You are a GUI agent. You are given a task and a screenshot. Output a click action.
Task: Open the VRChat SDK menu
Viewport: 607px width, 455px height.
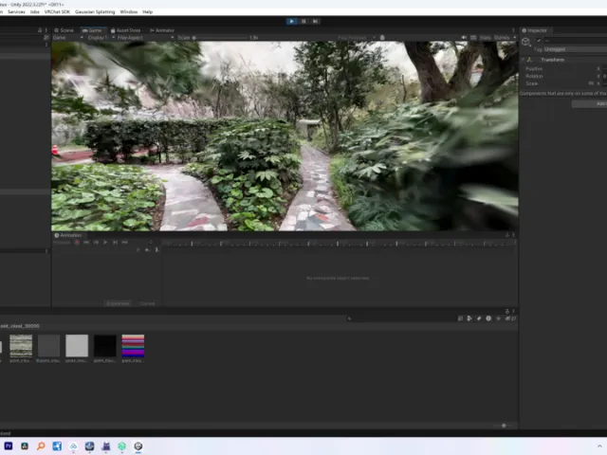pyautogui.click(x=59, y=11)
